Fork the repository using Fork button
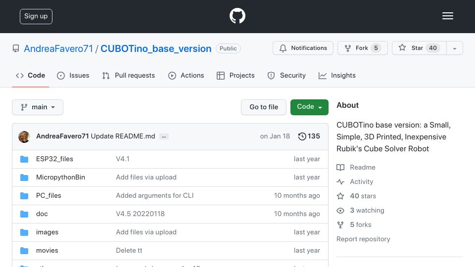Image resolution: width=475 pixels, height=267 pixels. (363, 48)
